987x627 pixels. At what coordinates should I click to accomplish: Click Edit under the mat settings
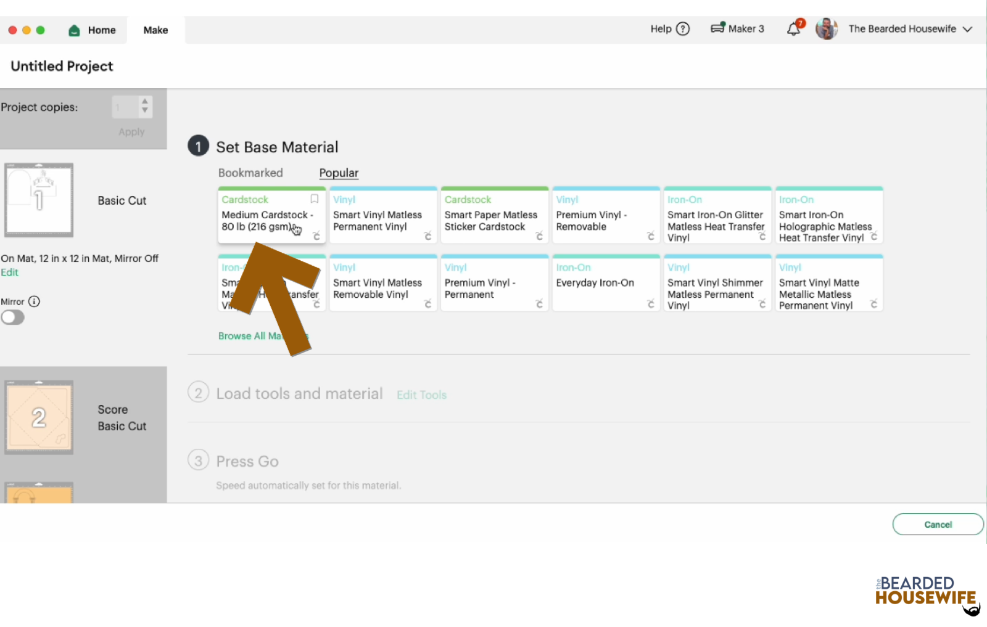(10, 272)
